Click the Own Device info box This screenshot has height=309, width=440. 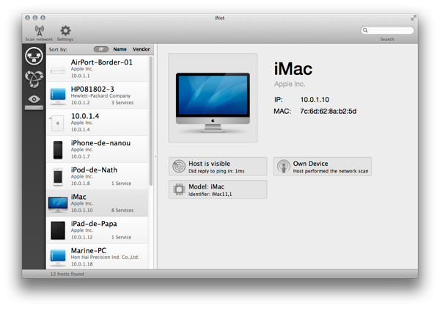pyautogui.click(x=322, y=167)
